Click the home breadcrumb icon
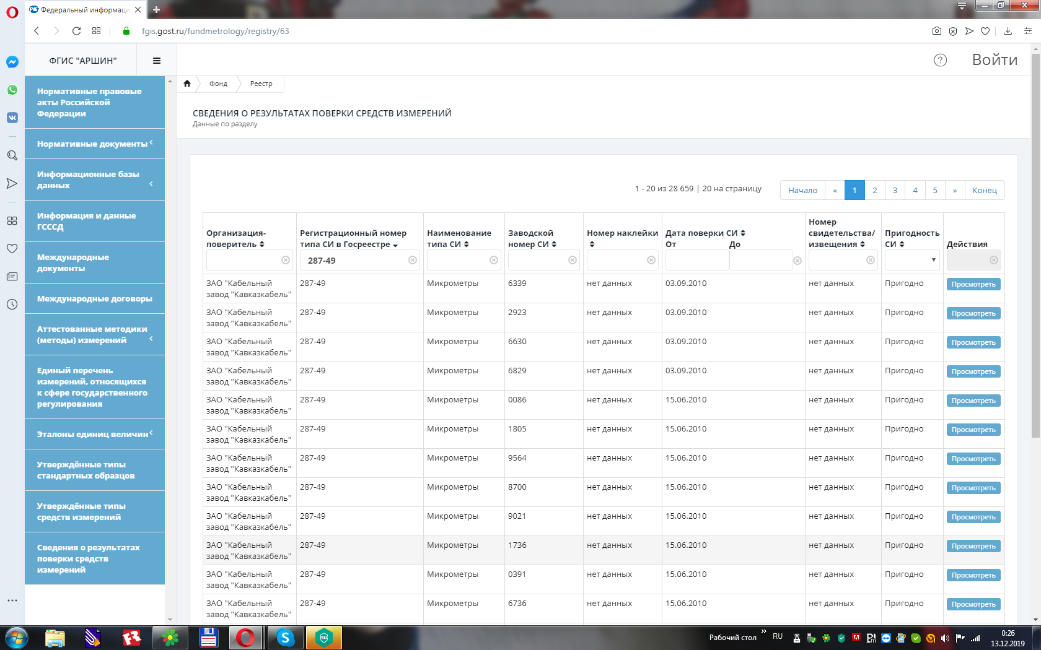Viewport: 1041px width, 650px height. point(187,84)
